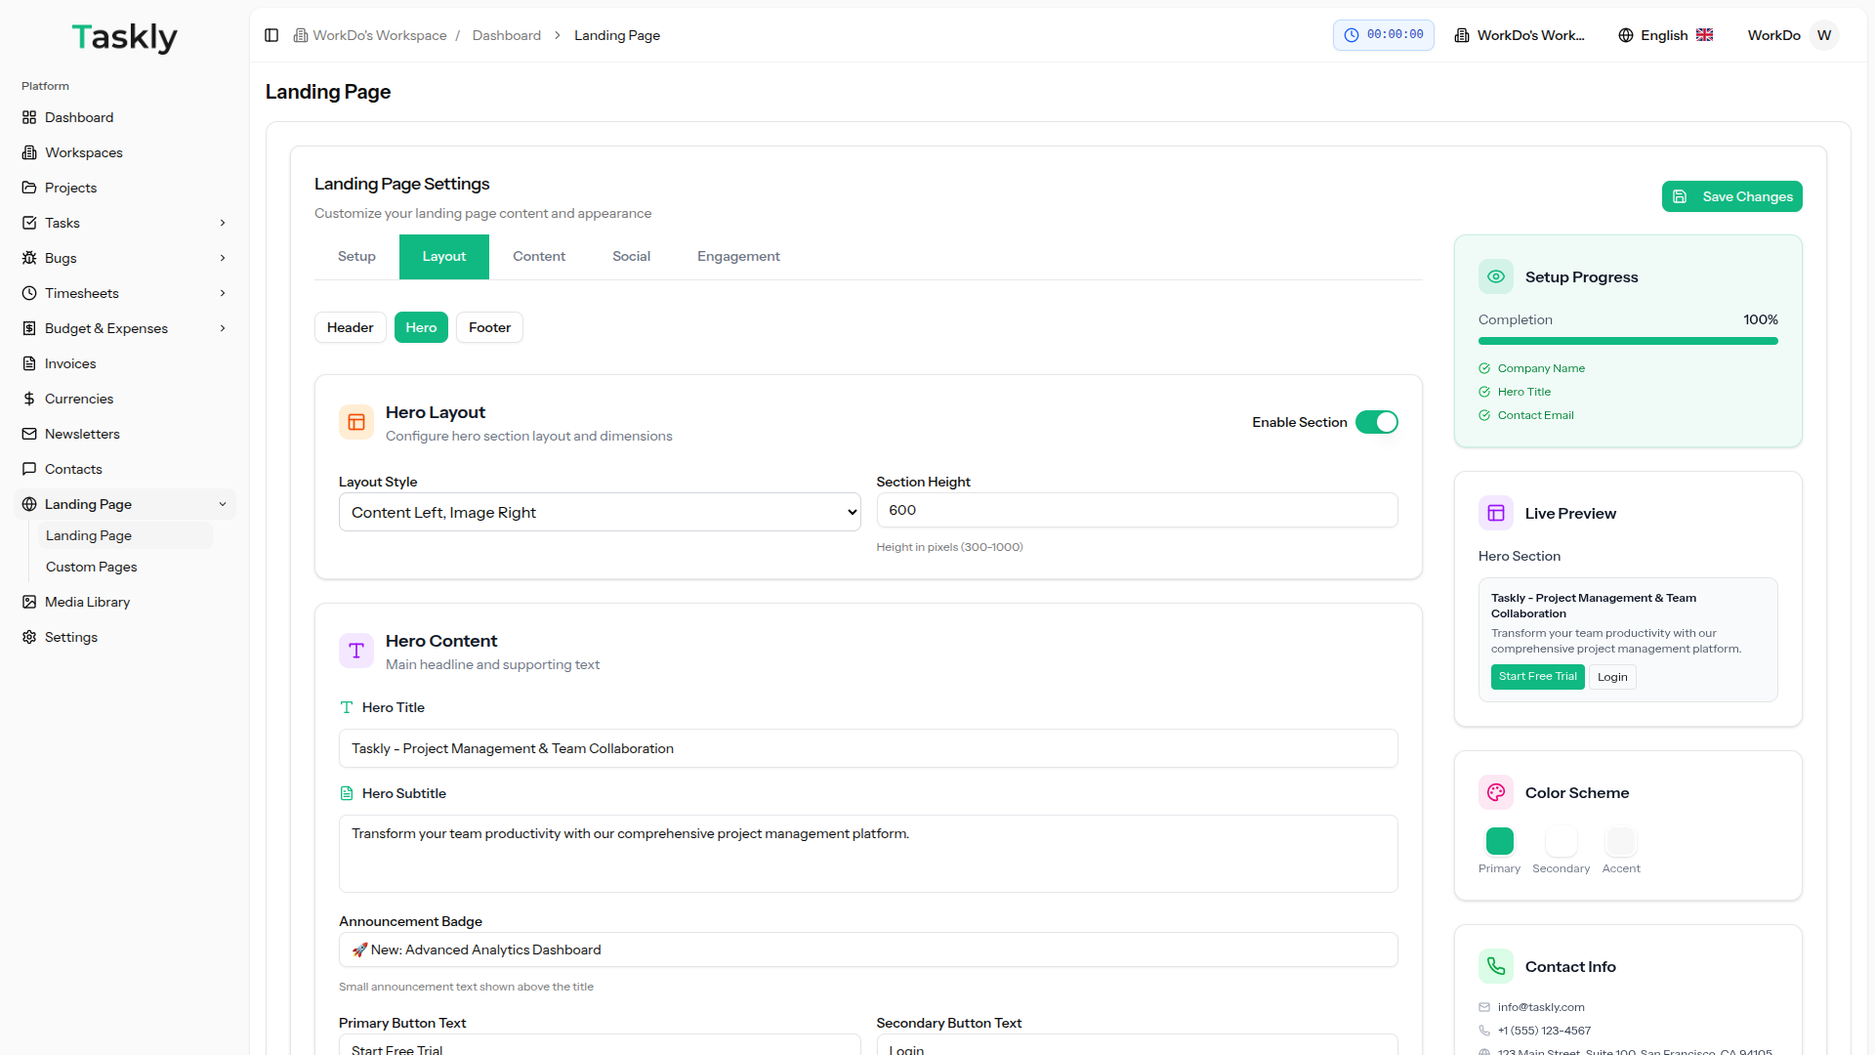The width and height of the screenshot is (1875, 1055).
Task: Collapse the Landing Page sidebar group
Action: (223, 504)
